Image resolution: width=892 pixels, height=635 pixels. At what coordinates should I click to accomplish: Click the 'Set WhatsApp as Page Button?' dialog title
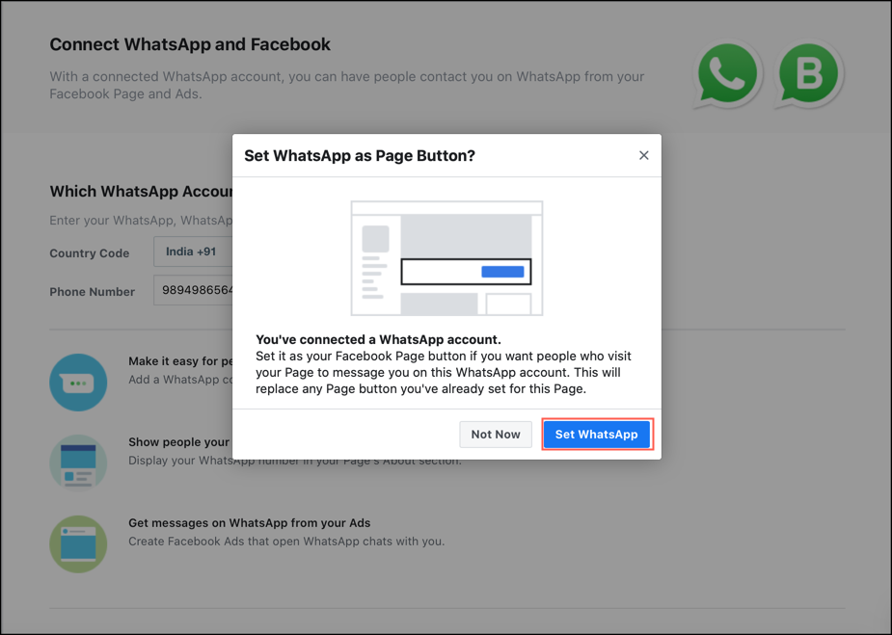[x=360, y=156]
